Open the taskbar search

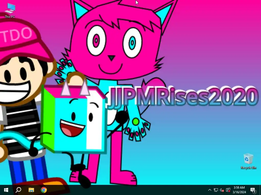[x=18, y=190]
